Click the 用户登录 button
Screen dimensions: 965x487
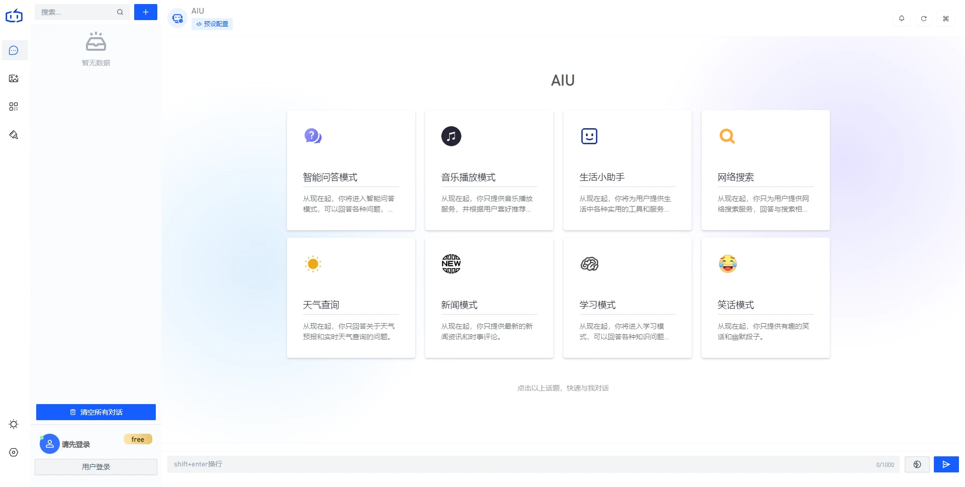(96, 467)
